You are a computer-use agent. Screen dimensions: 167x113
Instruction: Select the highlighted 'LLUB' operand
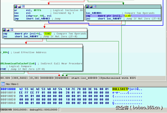click(128, 16)
